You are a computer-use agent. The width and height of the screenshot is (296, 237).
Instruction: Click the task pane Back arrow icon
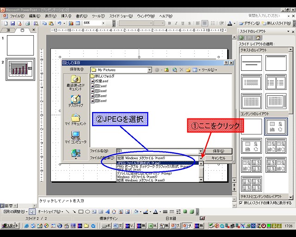coord(241,38)
